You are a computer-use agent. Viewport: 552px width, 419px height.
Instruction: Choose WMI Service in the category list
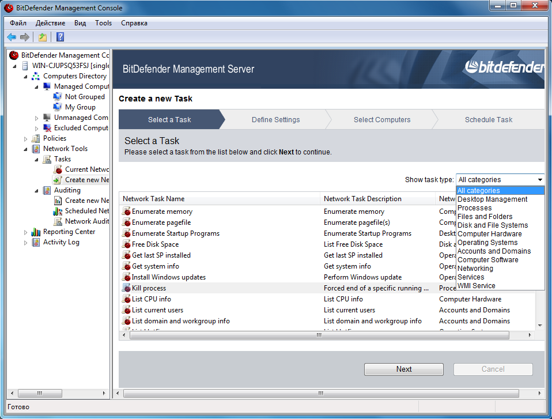(500, 285)
